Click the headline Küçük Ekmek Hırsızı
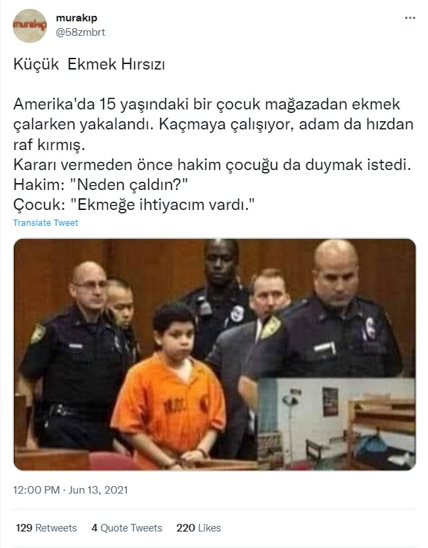 [89, 64]
